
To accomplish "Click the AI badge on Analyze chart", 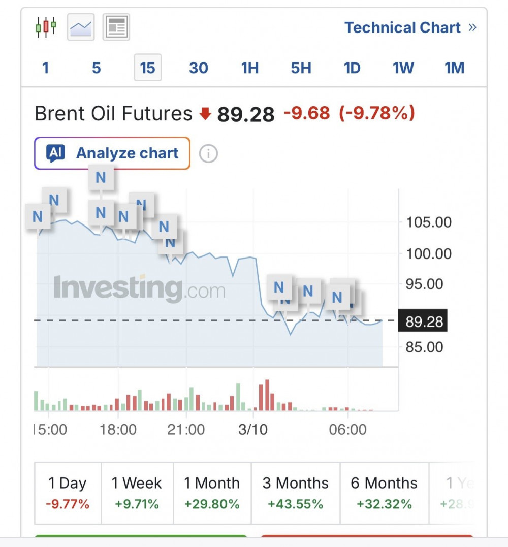I will tap(56, 153).
